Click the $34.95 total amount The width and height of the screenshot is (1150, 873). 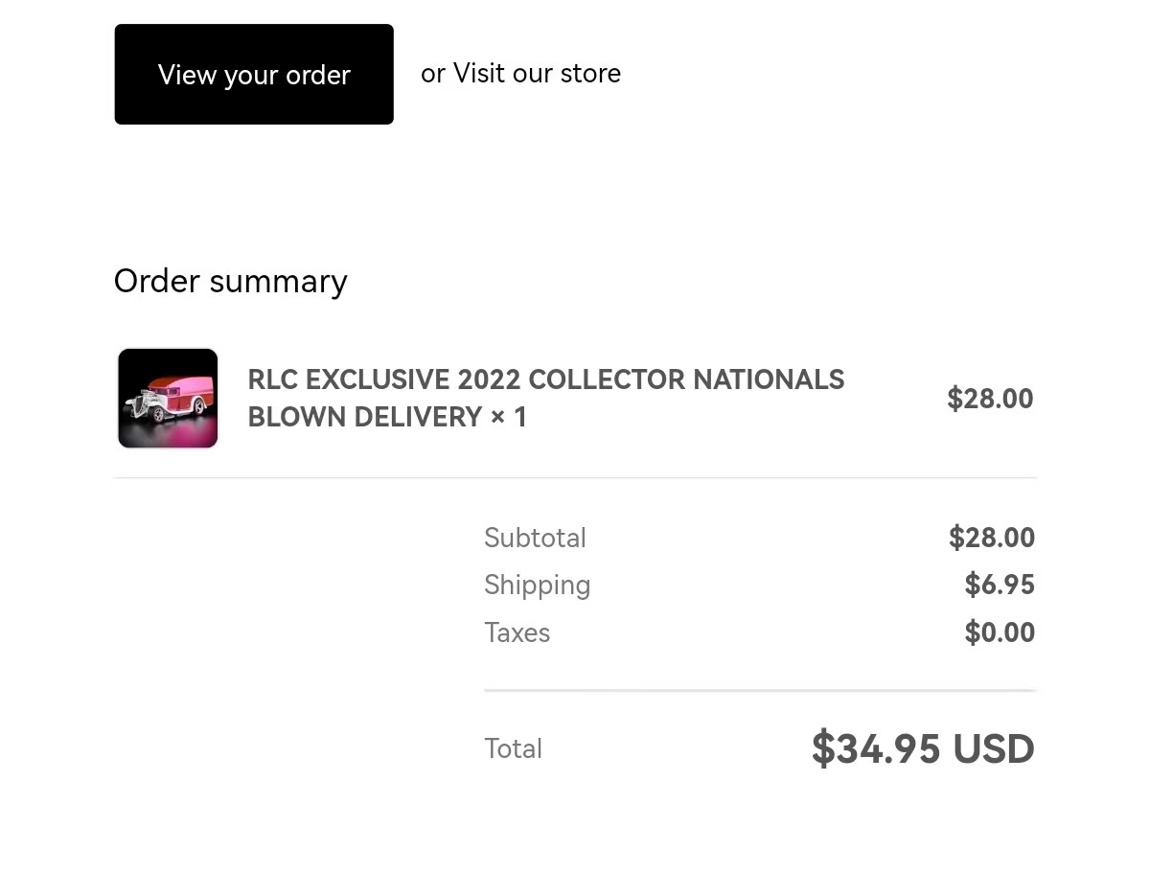click(876, 748)
